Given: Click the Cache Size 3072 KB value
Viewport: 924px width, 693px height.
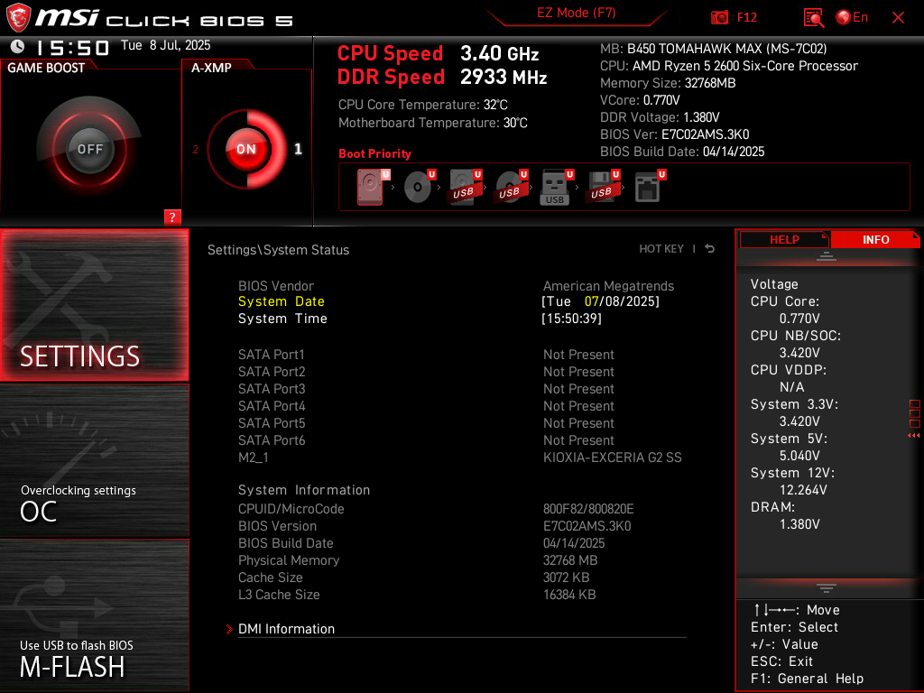Looking at the screenshot, I should [x=566, y=577].
